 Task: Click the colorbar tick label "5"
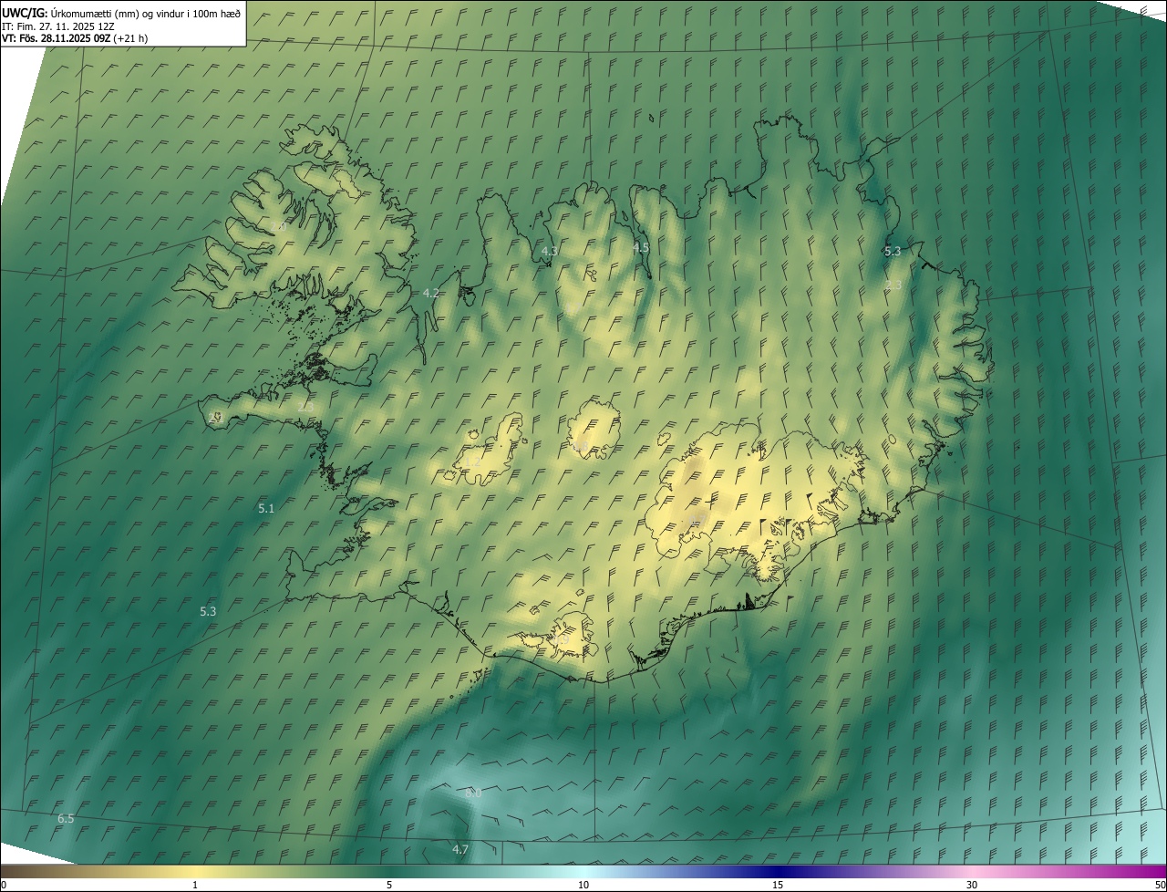pos(389,885)
